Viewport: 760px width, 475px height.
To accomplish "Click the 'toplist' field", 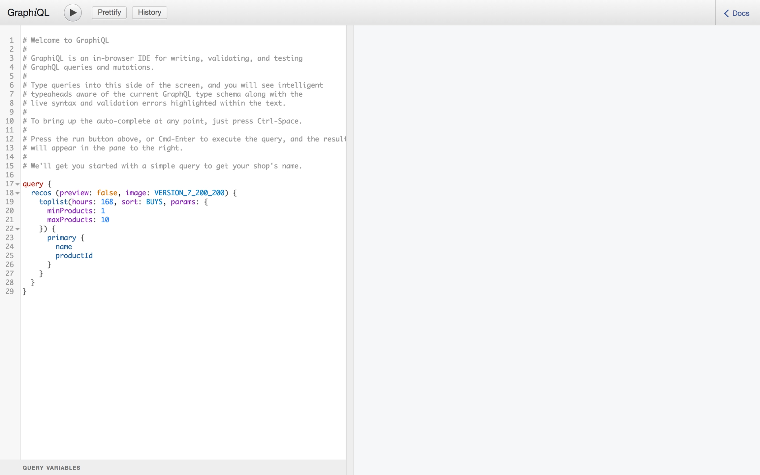I will coord(53,202).
